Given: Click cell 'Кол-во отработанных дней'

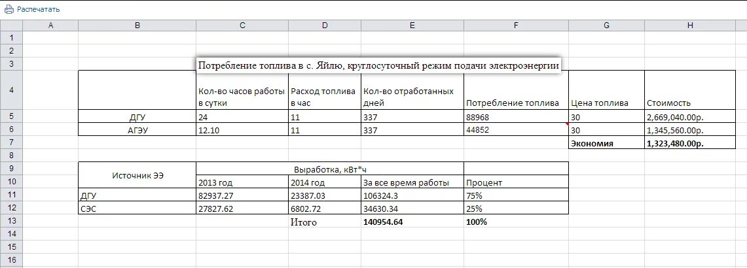Looking at the screenshot, I should click(412, 90).
